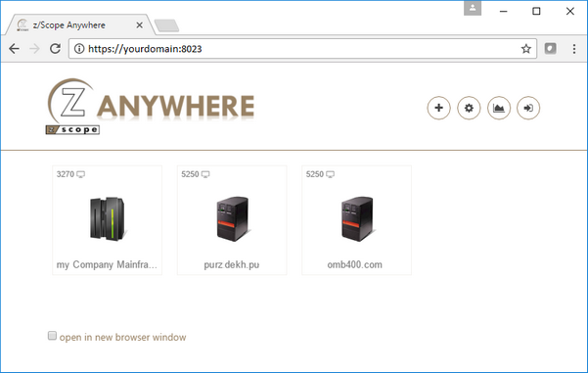588x373 pixels.
Task: Bookmark this page with the star icon
Action: pyautogui.click(x=526, y=49)
